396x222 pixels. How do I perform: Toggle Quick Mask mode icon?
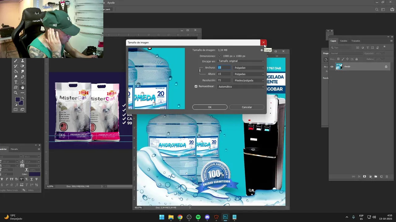pos(15,109)
